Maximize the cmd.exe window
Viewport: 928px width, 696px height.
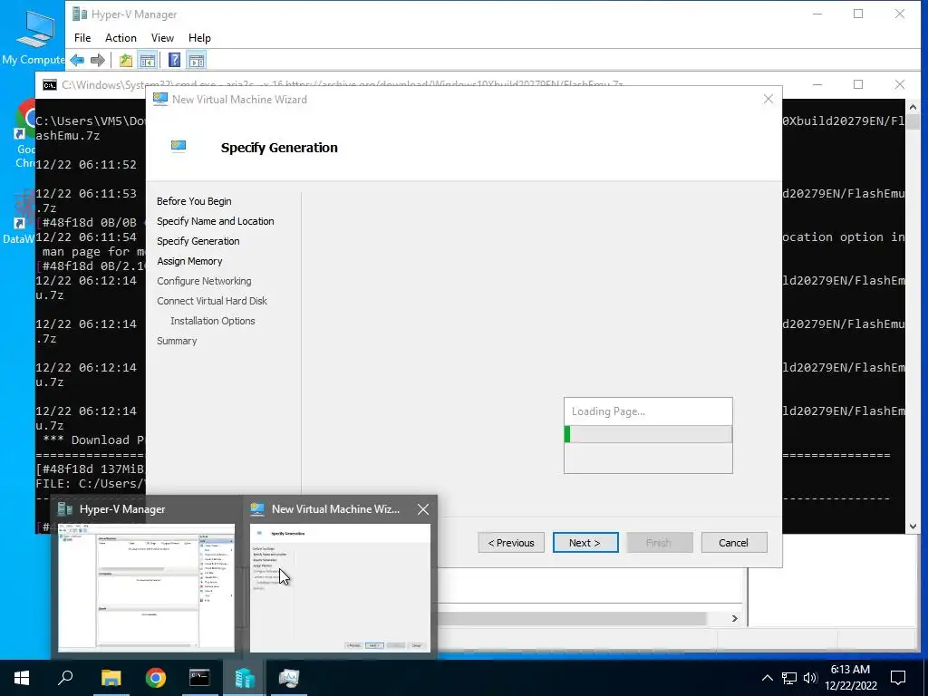pos(858,84)
